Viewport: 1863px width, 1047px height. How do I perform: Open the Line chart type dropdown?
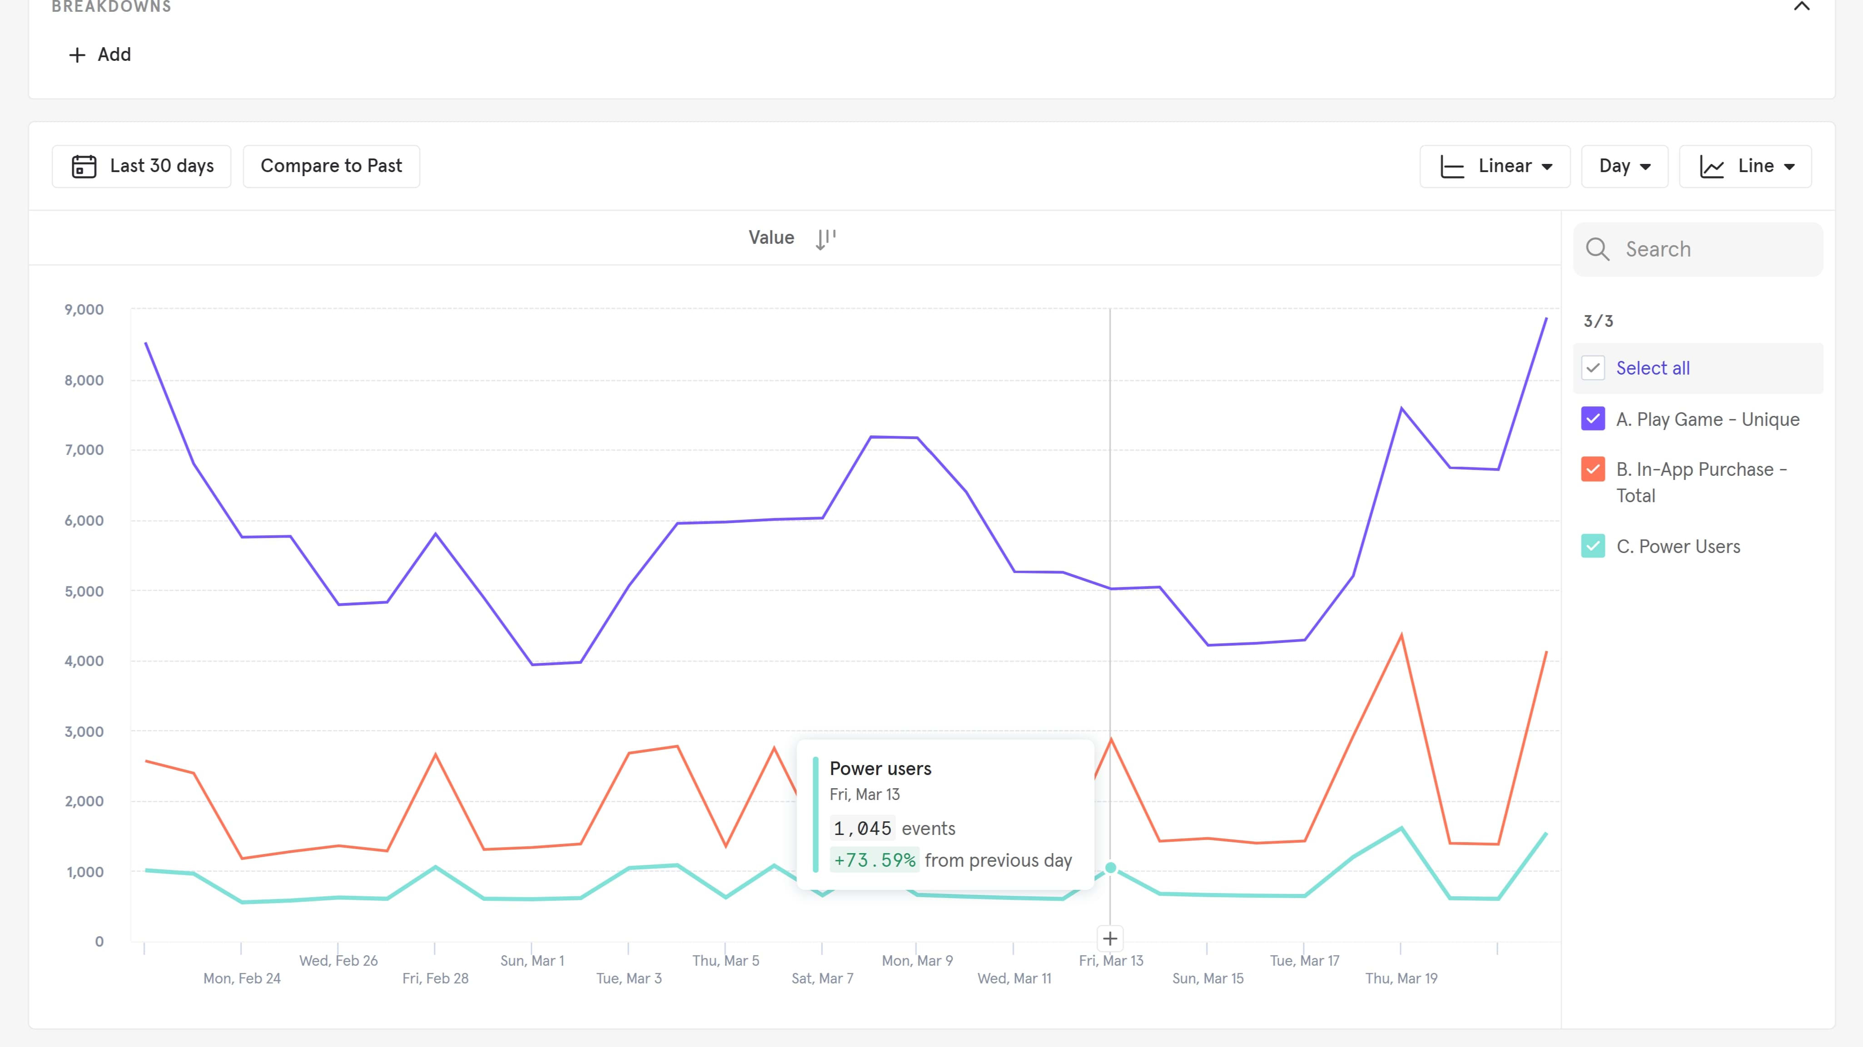[x=1745, y=166]
